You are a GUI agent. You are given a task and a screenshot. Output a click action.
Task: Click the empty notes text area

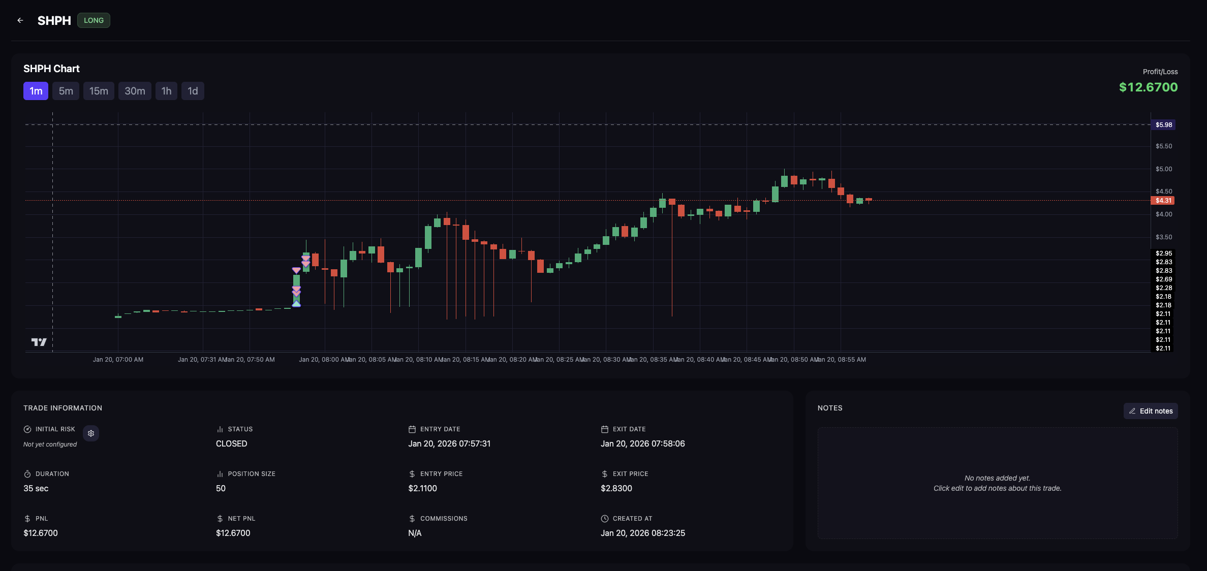click(x=997, y=483)
